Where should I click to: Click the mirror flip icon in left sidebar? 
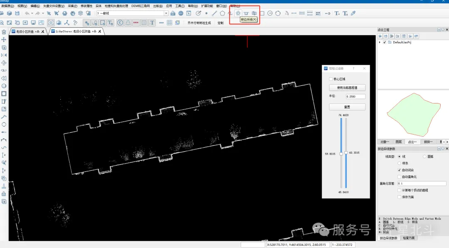tap(4, 55)
